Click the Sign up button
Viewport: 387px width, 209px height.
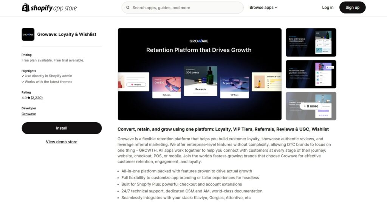tap(352, 8)
